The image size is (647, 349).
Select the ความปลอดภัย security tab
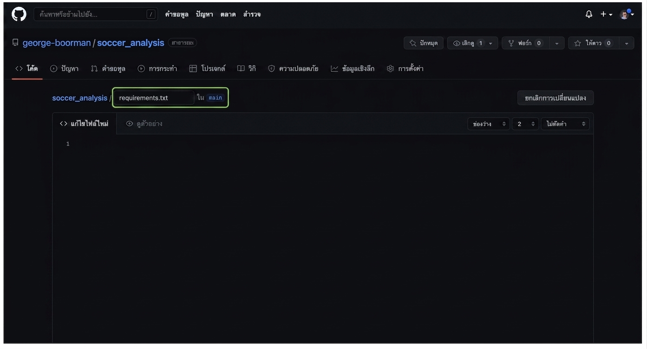tap(293, 69)
